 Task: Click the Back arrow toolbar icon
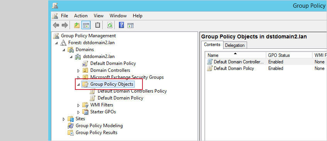56,25
